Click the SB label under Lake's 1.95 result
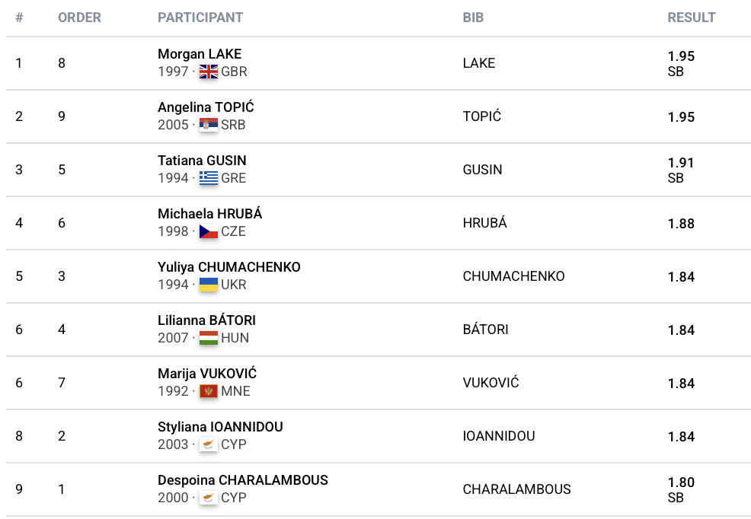This screenshot has height=519, width=751. (x=676, y=72)
